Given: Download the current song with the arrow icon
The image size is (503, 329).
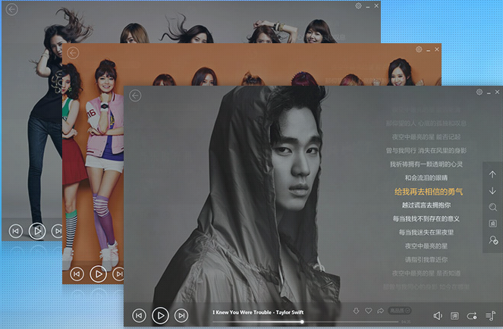Looking at the screenshot, I should 356,311.
